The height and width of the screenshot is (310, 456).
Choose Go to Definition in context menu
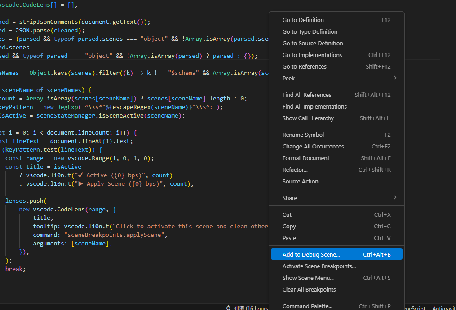pyautogui.click(x=336, y=20)
